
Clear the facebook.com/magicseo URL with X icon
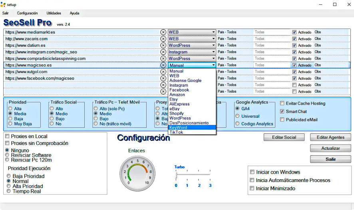coord(163,78)
